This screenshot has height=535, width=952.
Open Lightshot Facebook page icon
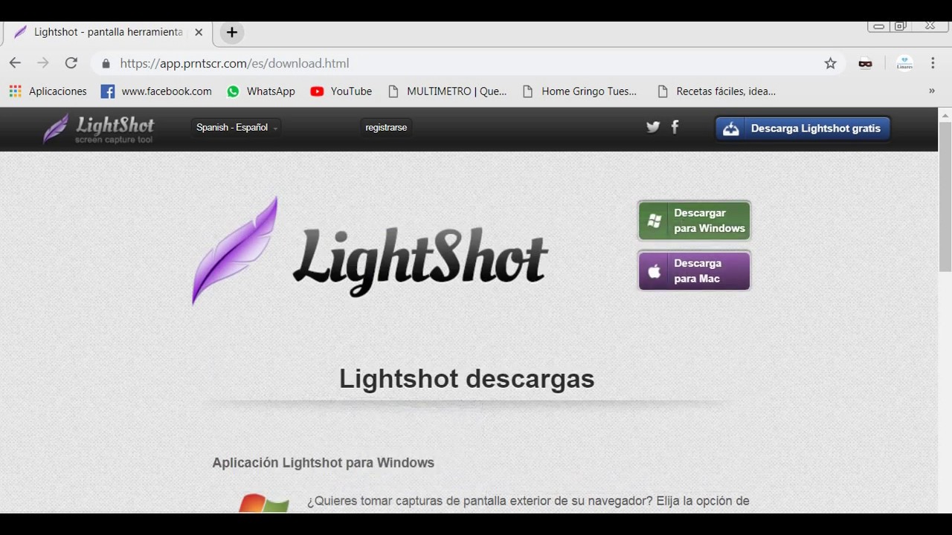675,127
